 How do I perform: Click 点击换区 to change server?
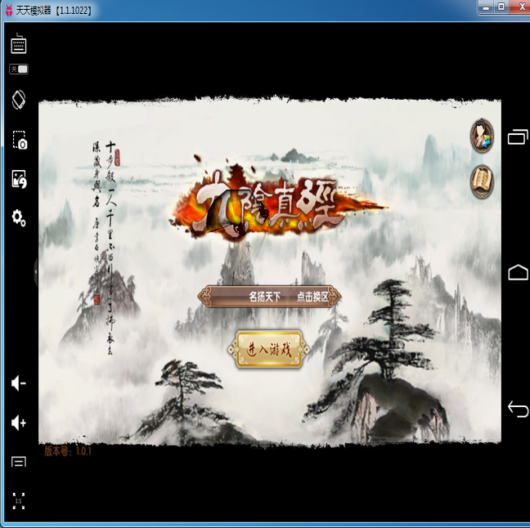312,297
